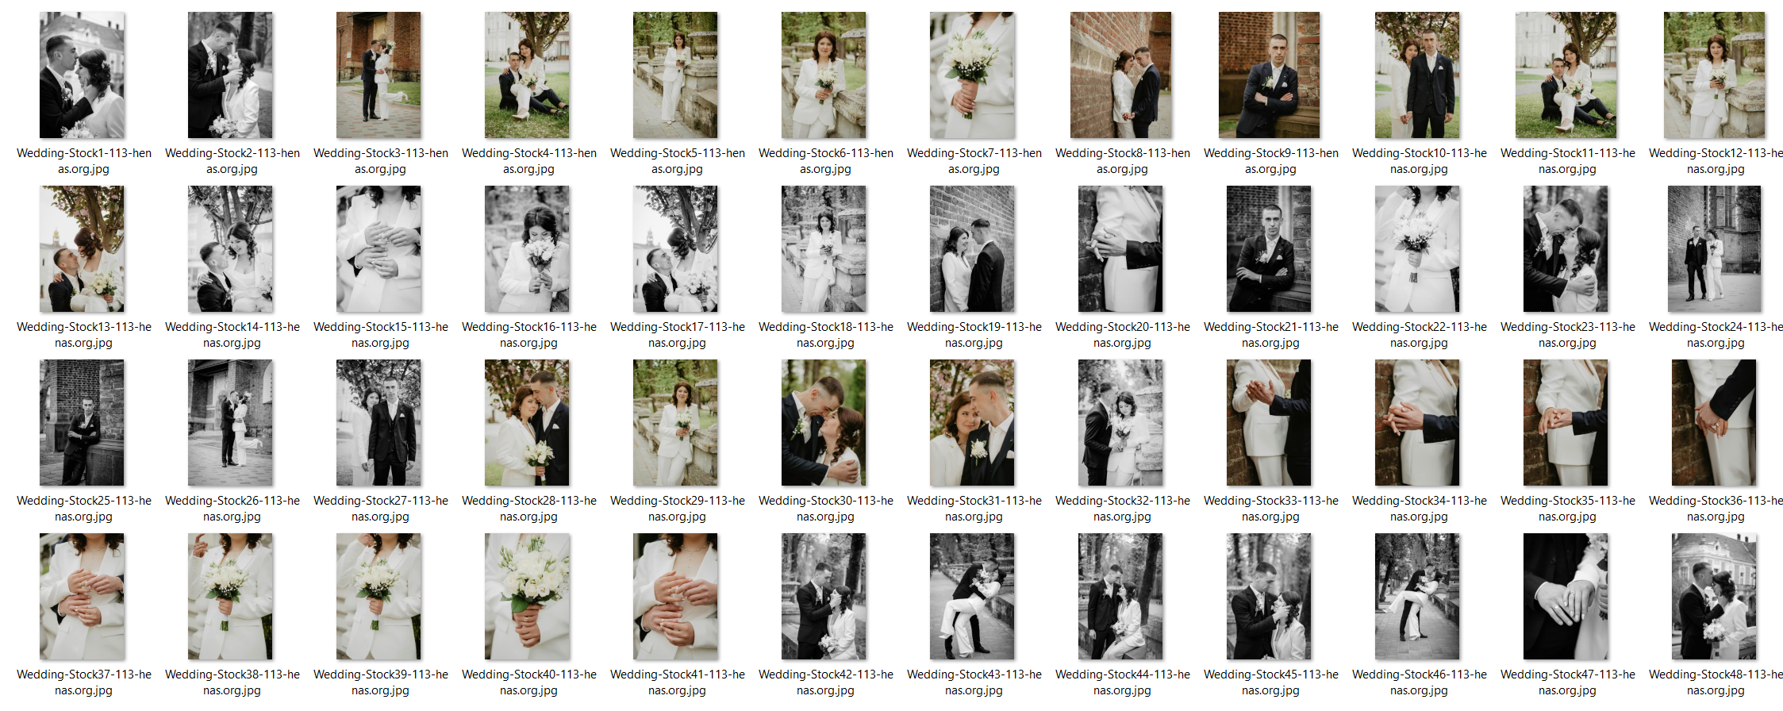Select the Wedding-Stock34 photo thumbnail
The image size is (1783, 711).
point(1418,422)
